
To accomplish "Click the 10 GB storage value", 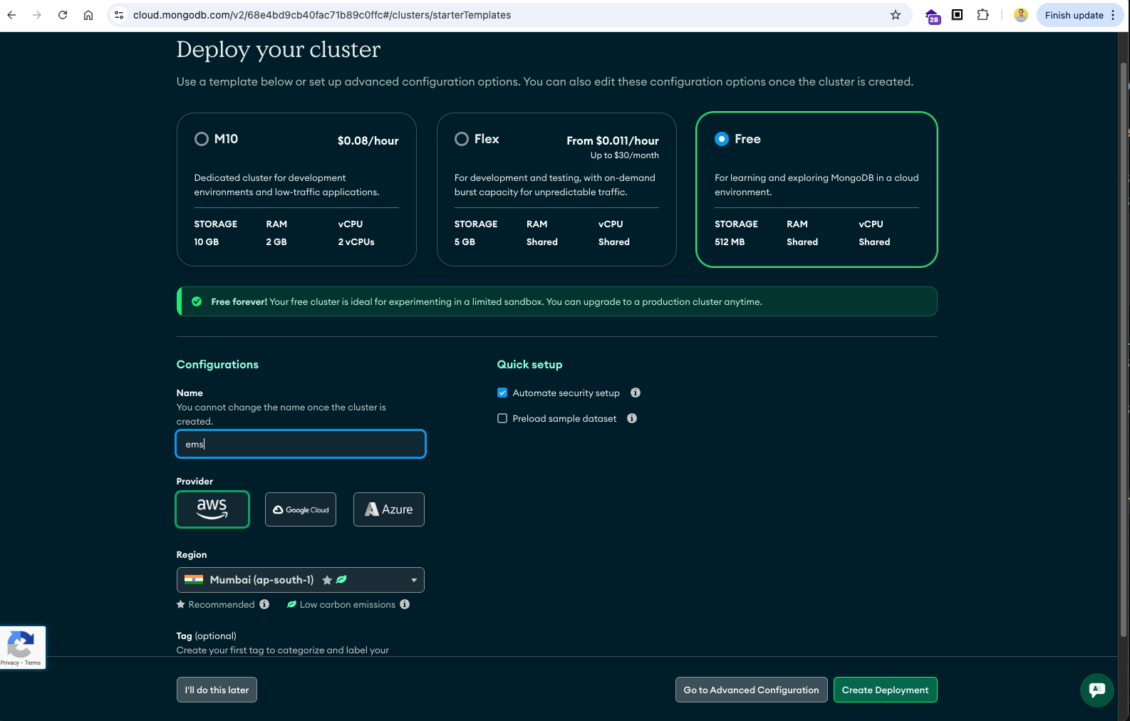I will point(207,242).
